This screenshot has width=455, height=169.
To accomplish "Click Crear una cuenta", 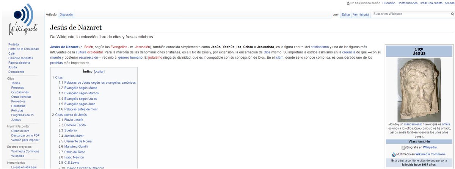I will tap(431, 3).
